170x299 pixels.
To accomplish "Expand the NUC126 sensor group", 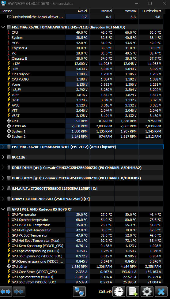I will coord(3,157).
